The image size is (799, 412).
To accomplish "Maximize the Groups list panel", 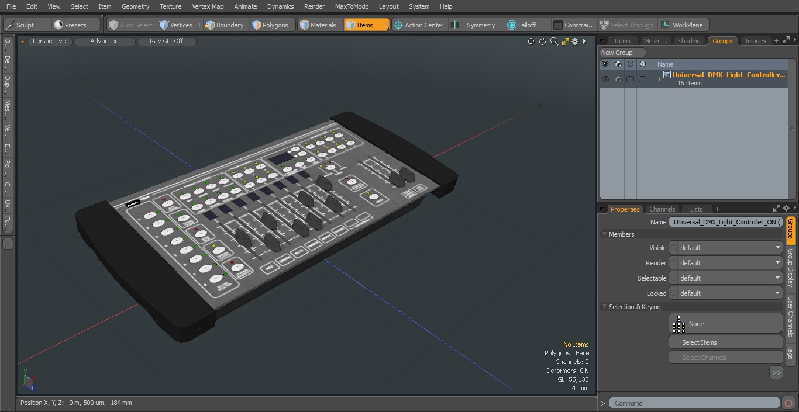I will pyautogui.click(x=786, y=40).
